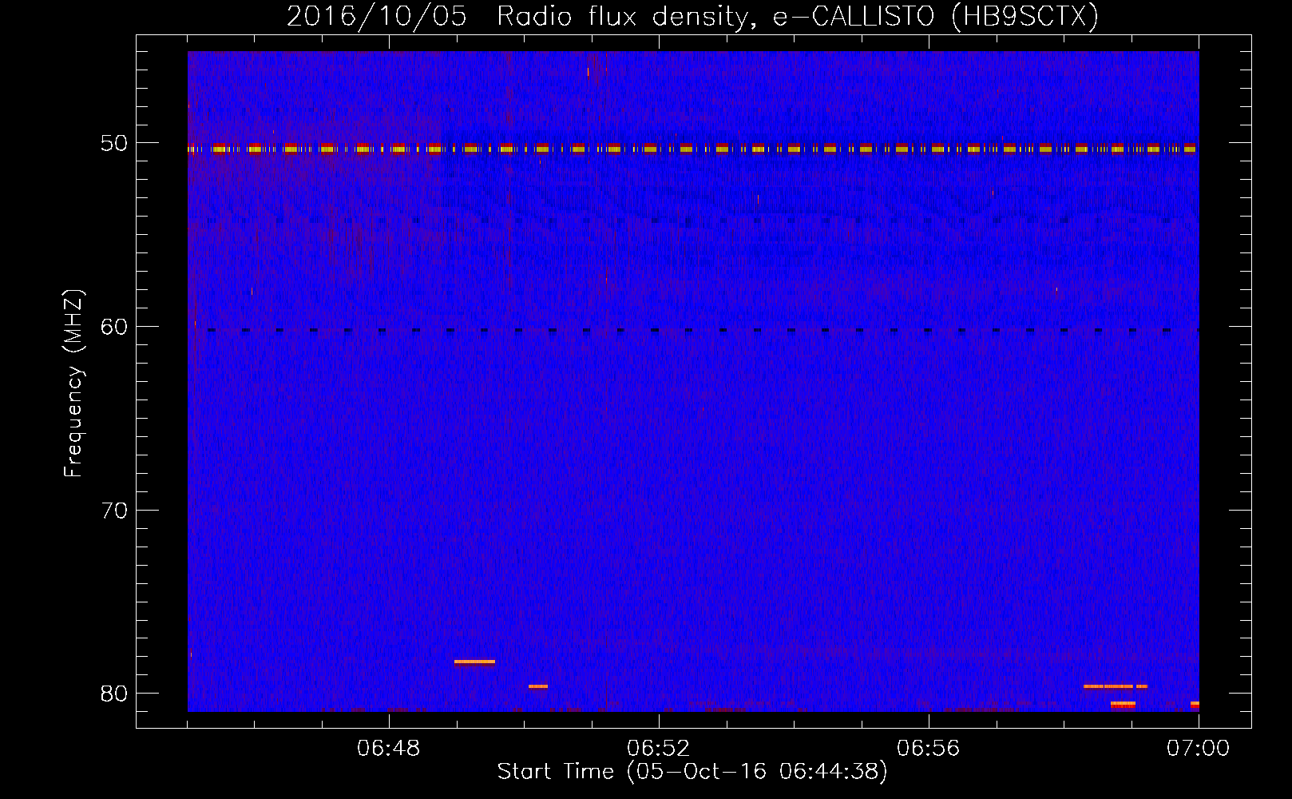Click the "Start Time (05-Oct-16 06:44:38)" axis label
Viewport: 1292px width, 799px height.
pos(692,772)
